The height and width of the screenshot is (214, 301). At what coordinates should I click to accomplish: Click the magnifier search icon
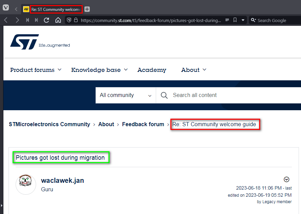164,95
